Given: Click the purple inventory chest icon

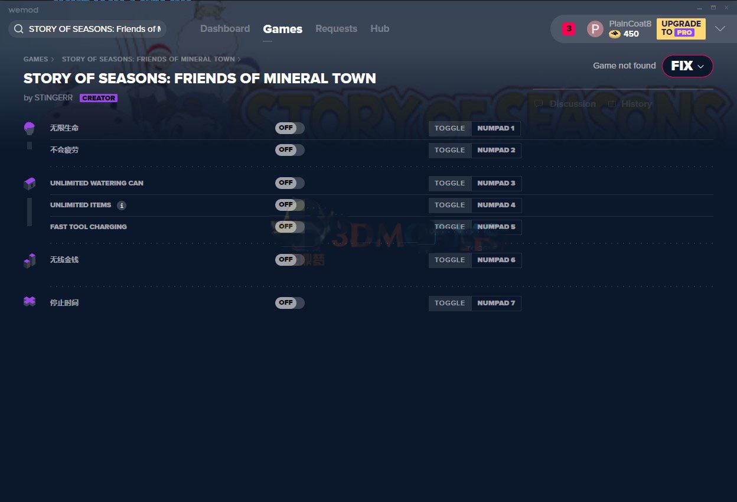Looking at the screenshot, I should click(x=30, y=184).
